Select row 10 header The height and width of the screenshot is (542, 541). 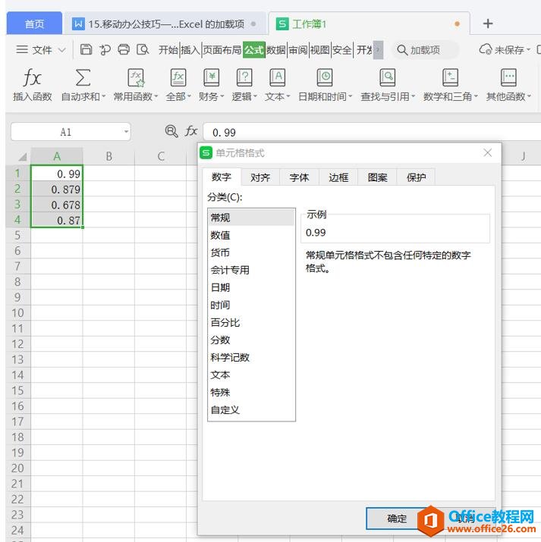(18, 313)
